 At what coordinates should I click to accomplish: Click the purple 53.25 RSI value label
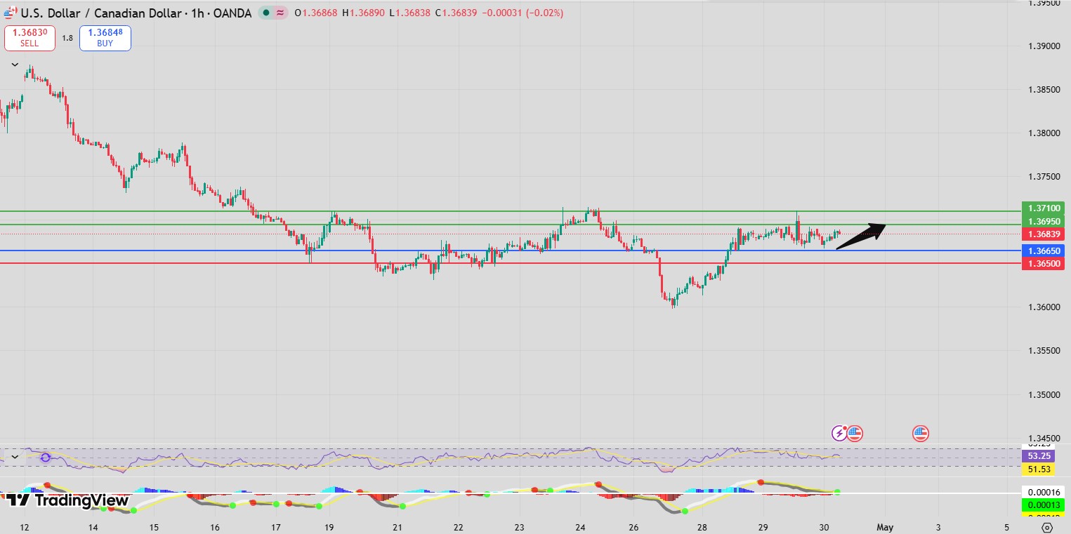click(x=1039, y=456)
